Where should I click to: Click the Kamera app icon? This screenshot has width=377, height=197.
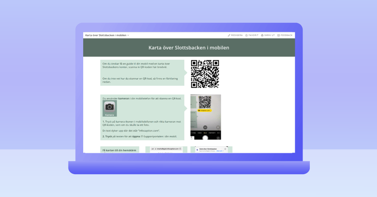(110, 109)
